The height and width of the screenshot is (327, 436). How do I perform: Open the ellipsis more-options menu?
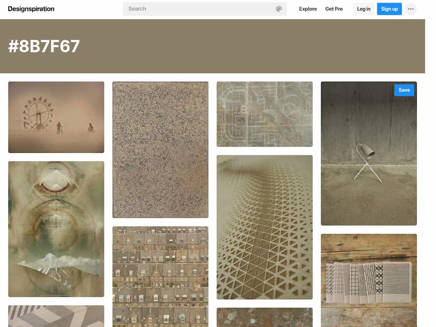point(410,9)
